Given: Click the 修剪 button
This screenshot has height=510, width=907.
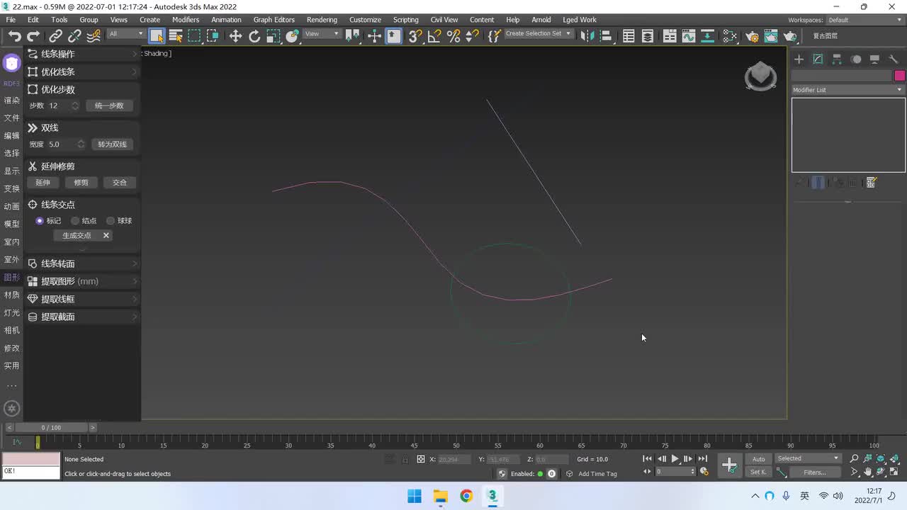Looking at the screenshot, I should point(81,183).
